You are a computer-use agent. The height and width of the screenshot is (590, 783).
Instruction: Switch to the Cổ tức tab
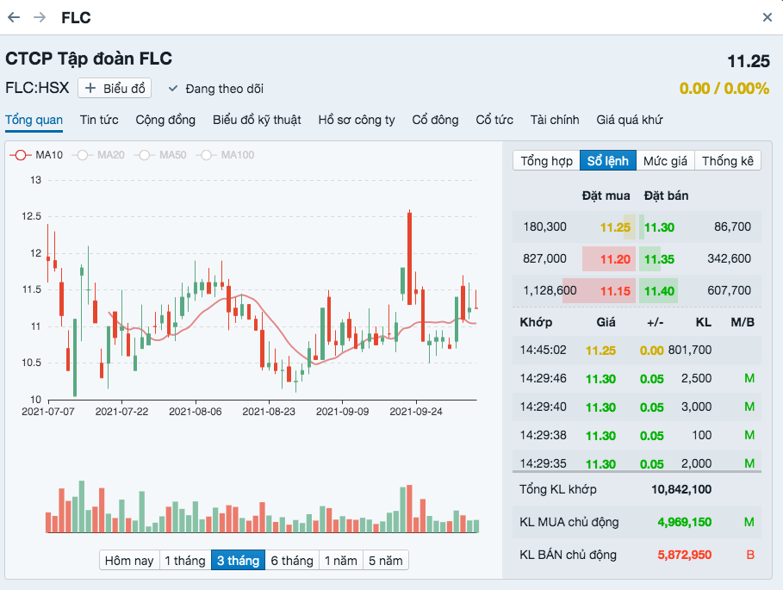coord(494,120)
